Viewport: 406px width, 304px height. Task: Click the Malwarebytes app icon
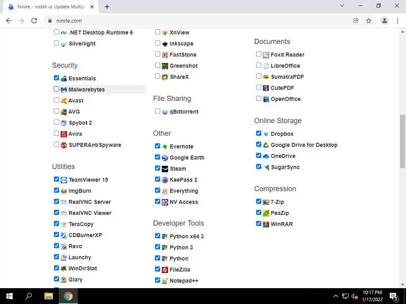(64, 90)
